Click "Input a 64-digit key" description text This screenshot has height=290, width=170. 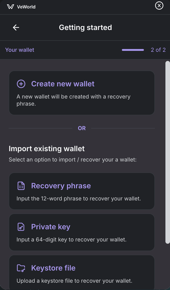coord(71,240)
